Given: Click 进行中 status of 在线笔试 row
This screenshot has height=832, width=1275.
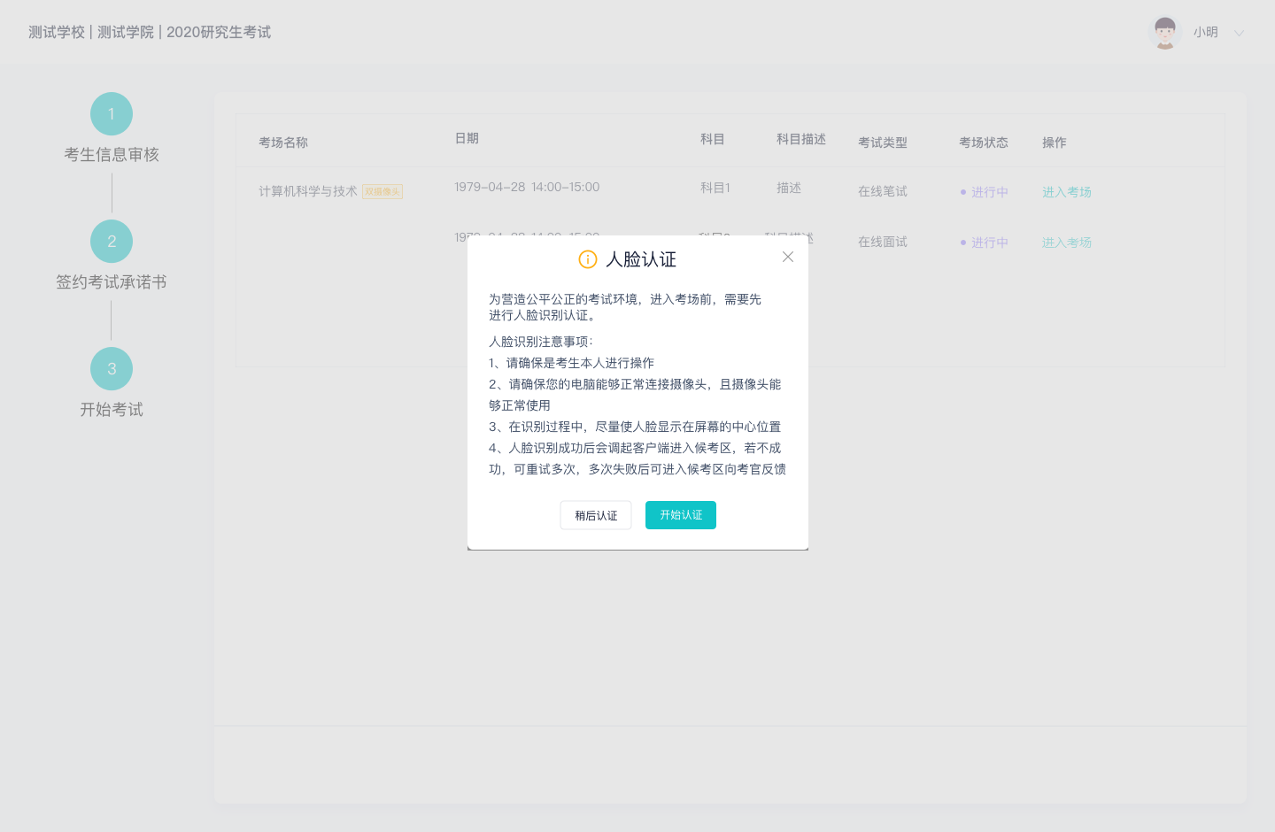Looking at the screenshot, I should point(989,192).
